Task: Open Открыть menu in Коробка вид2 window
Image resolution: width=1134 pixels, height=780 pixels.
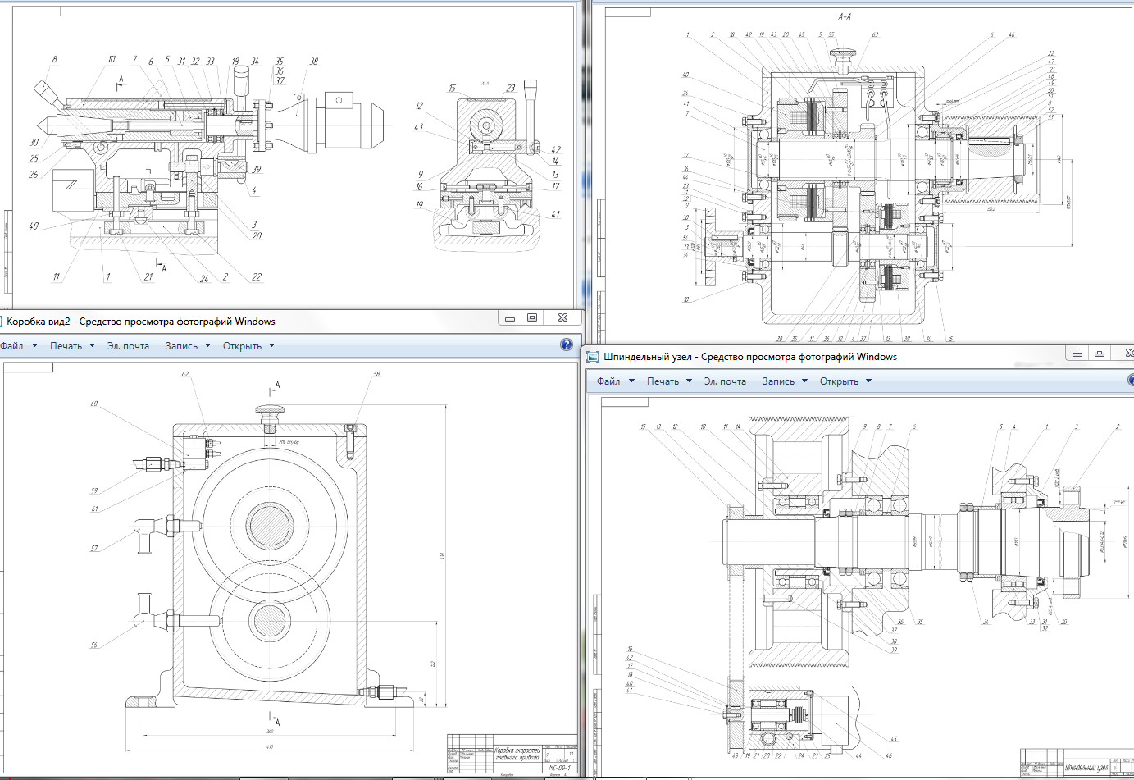Action: 242,346
